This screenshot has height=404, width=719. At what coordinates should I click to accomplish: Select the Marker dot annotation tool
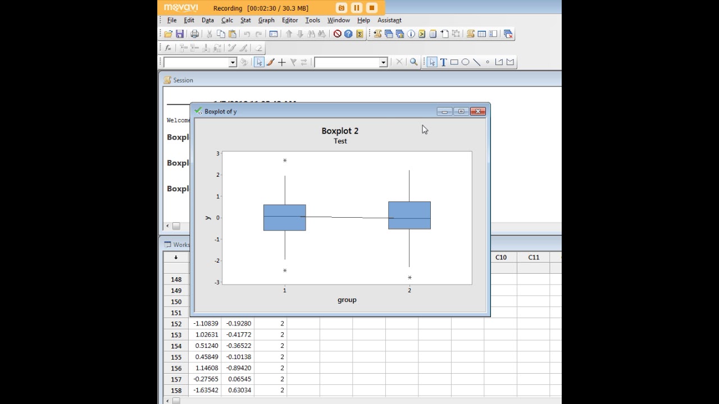coord(488,62)
